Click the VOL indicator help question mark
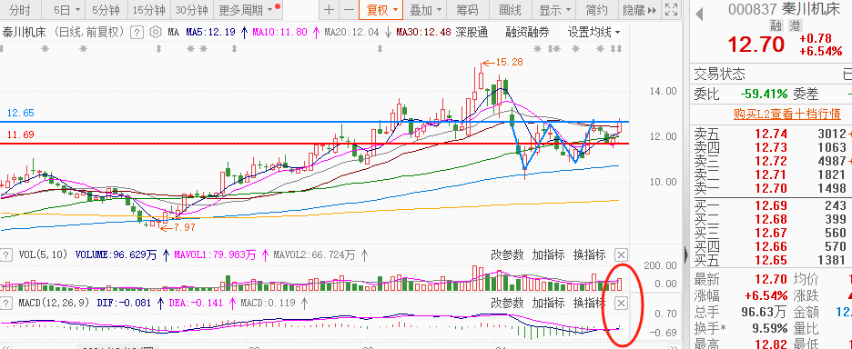This screenshot has height=349, width=852. 6,254
